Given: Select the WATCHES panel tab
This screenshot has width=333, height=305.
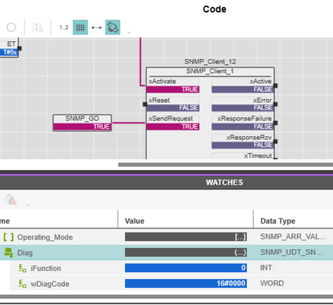Looking at the screenshot, I should (x=224, y=182).
